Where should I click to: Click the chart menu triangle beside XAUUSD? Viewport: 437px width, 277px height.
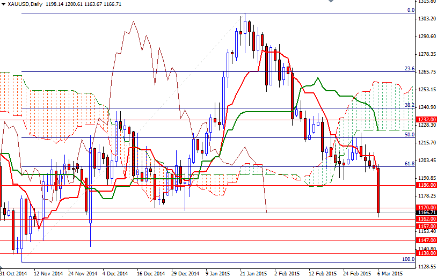3,4
